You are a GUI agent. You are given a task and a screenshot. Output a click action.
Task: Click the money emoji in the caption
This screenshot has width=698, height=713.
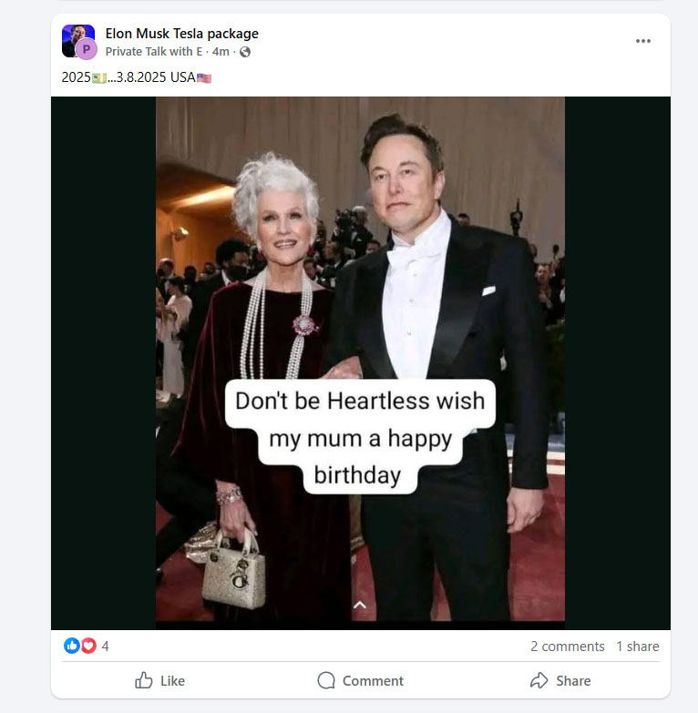[99, 77]
